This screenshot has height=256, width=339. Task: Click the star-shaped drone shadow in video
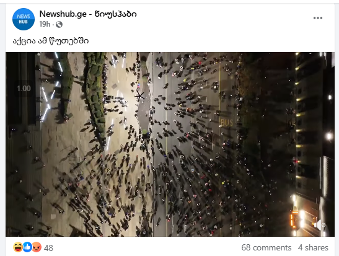[x=139, y=95]
